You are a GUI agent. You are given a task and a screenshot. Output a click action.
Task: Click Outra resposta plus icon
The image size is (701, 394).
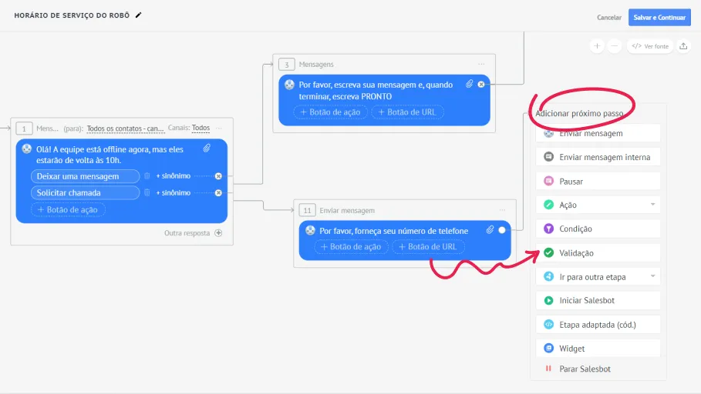(x=218, y=233)
